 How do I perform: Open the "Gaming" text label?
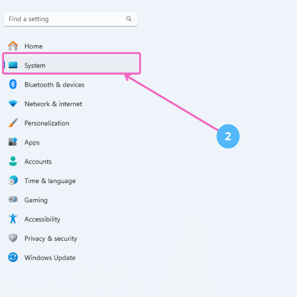click(x=36, y=200)
